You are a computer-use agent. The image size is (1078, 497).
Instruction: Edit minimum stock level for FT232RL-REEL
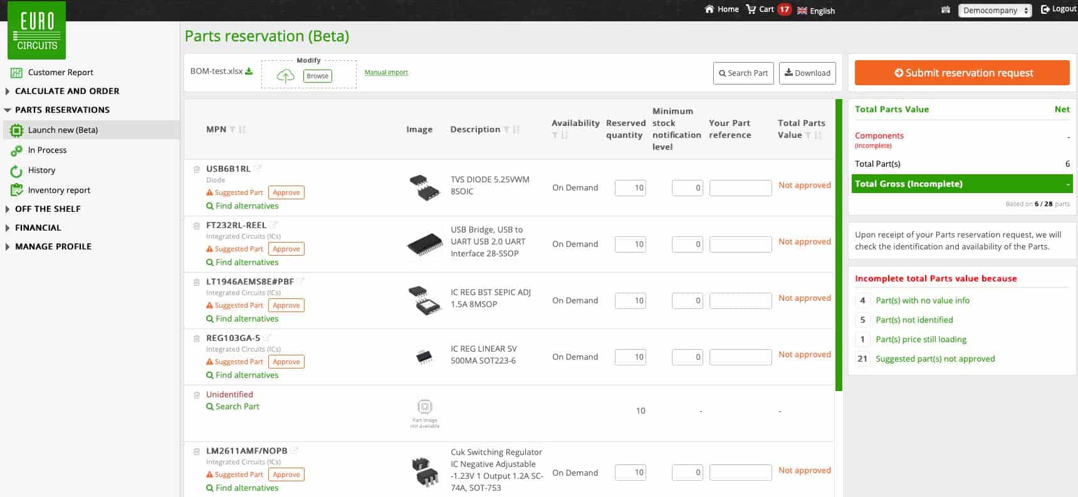[x=688, y=244]
